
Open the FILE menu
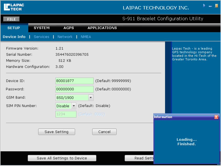pyautogui.click(x=11, y=19)
